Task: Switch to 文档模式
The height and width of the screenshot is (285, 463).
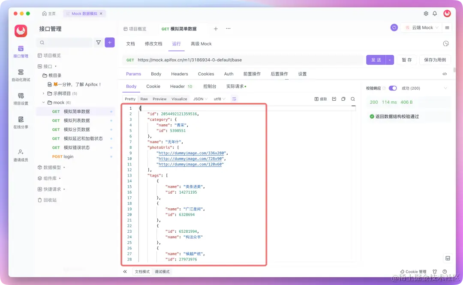Action: click(142, 272)
